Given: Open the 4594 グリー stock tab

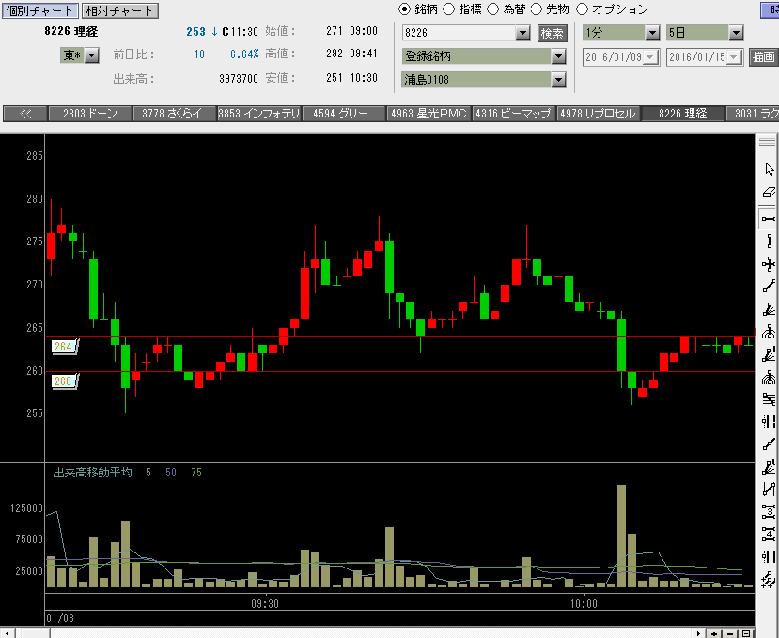Looking at the screenshot, I should (x=344, y=114).
